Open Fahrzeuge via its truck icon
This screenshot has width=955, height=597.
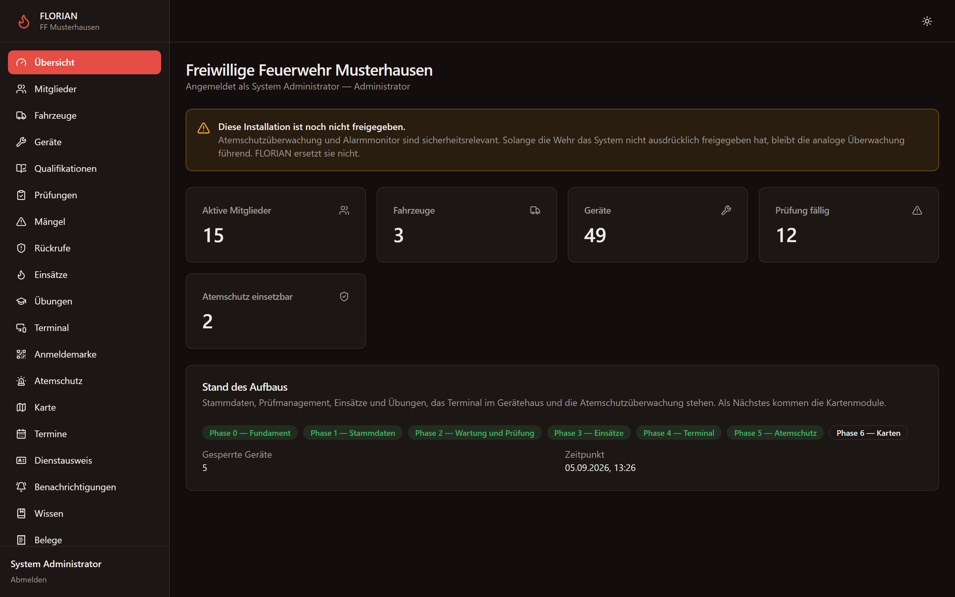click(21, 115)
